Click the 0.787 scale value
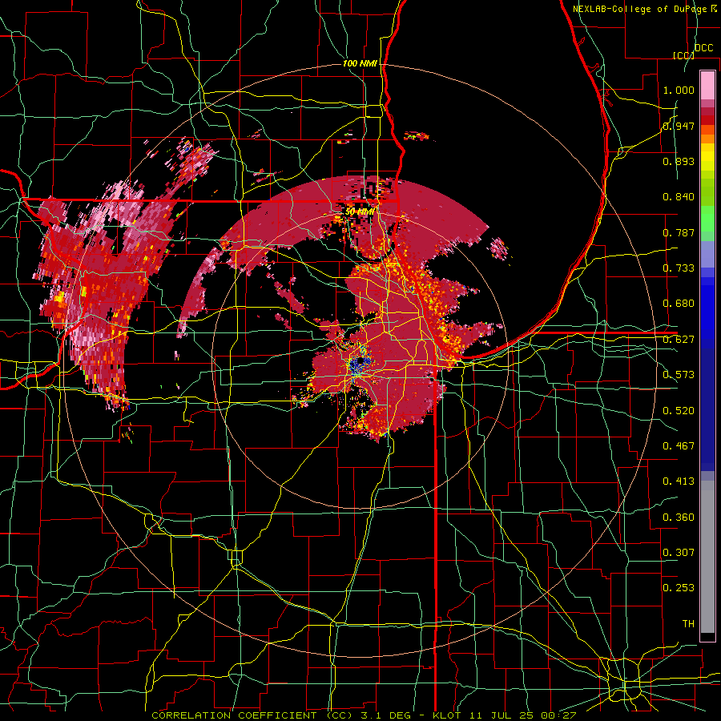This screenshot has width=721, height=721. [679, 232]
